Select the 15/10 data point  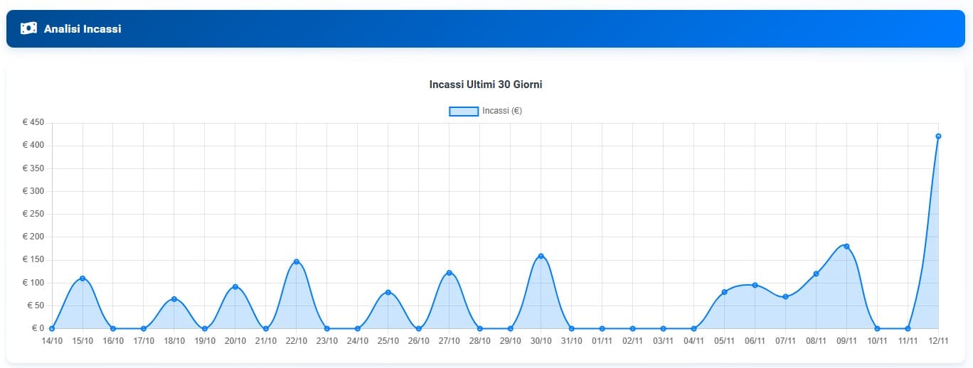[x=83, y=278]
